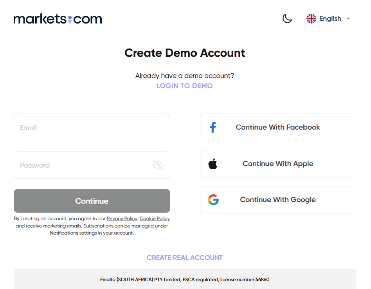The image size is (371, 289).
Task: Open the Privacy Policy link
Action: 122,219
